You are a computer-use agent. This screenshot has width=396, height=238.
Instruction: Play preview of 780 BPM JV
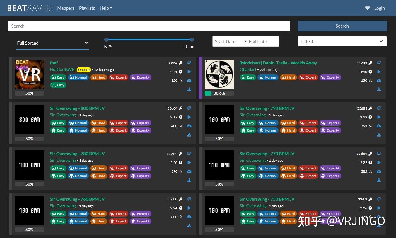(189, 162)
